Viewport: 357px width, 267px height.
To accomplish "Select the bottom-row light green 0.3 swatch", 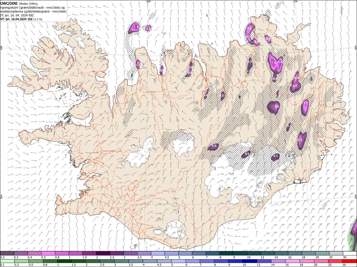I will (x=22, y=261).
